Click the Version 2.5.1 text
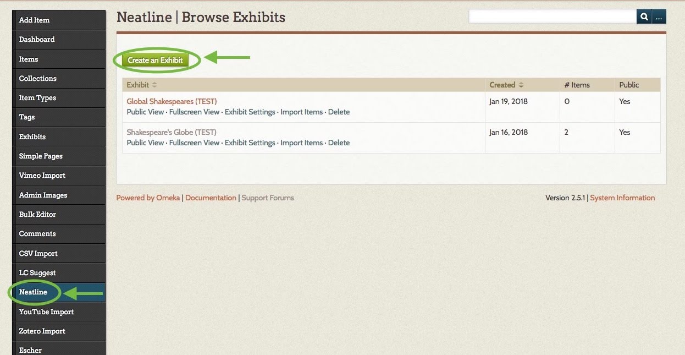 565,198
